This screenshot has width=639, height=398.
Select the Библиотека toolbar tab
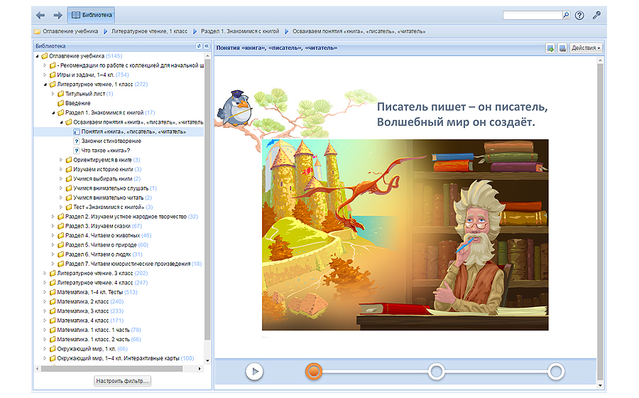[x=91, y=15]
